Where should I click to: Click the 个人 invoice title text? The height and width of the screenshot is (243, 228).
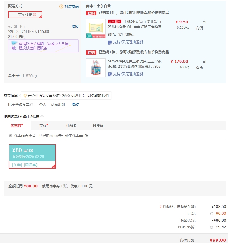[x=43, y=105]
